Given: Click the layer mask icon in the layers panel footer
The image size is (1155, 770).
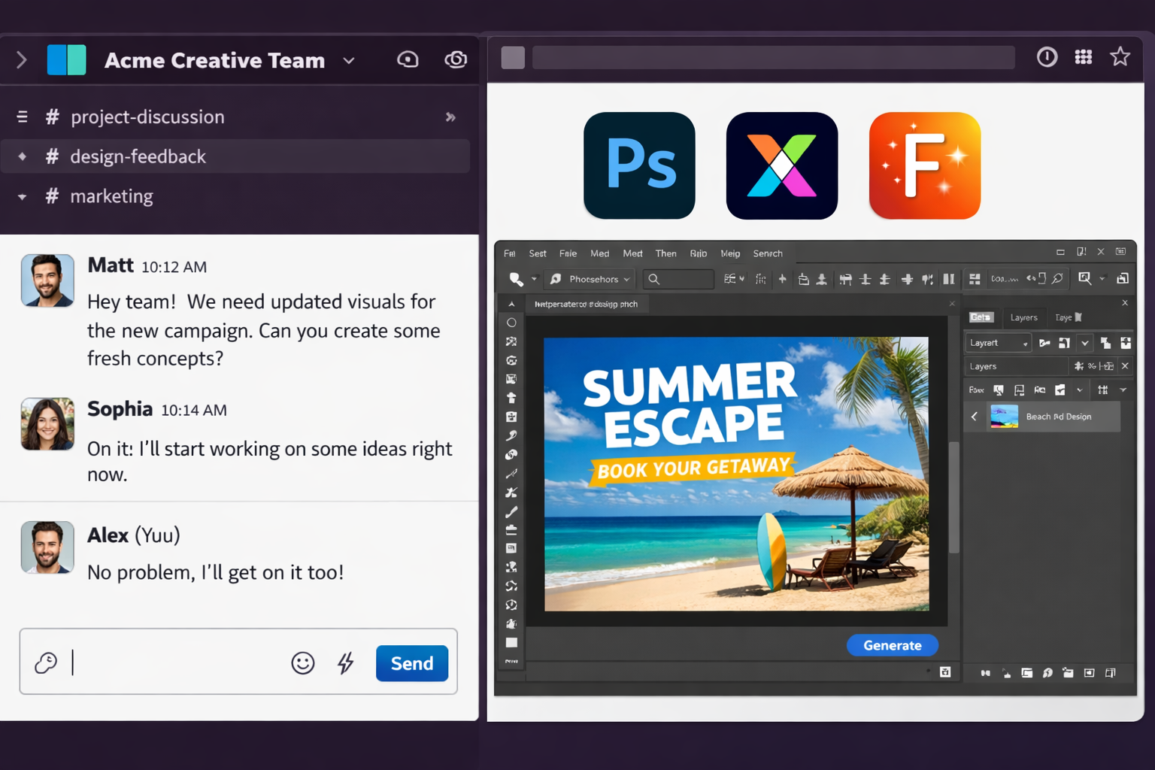Looking at the screenshot, I should coord(1089,673).
